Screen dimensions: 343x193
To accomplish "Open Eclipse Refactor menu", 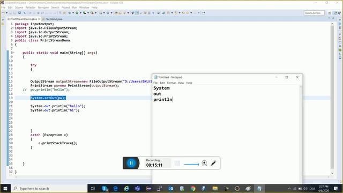I will pos(31,8).
